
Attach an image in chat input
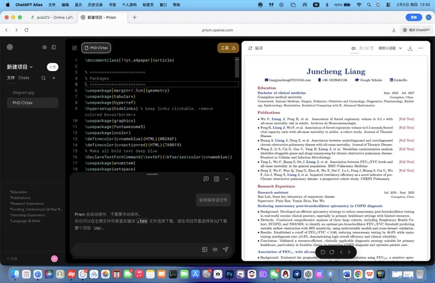[x=205, y=250]
